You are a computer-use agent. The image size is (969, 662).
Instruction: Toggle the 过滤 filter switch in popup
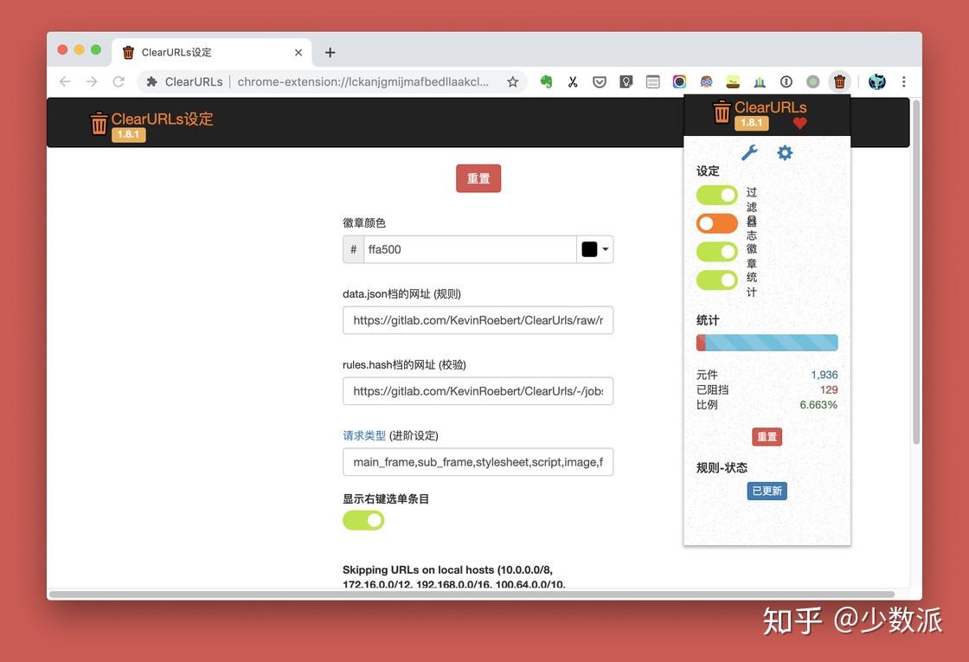tap(717, 196)
